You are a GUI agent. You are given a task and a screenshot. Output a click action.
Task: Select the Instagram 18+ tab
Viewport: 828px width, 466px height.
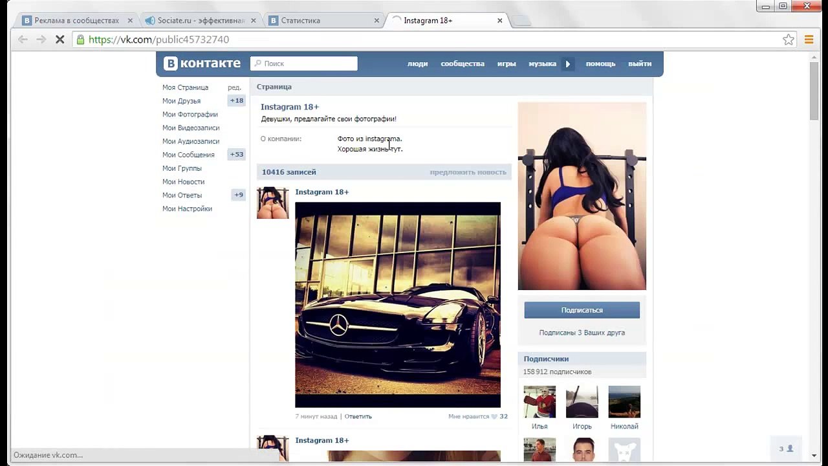pos(447,21)
